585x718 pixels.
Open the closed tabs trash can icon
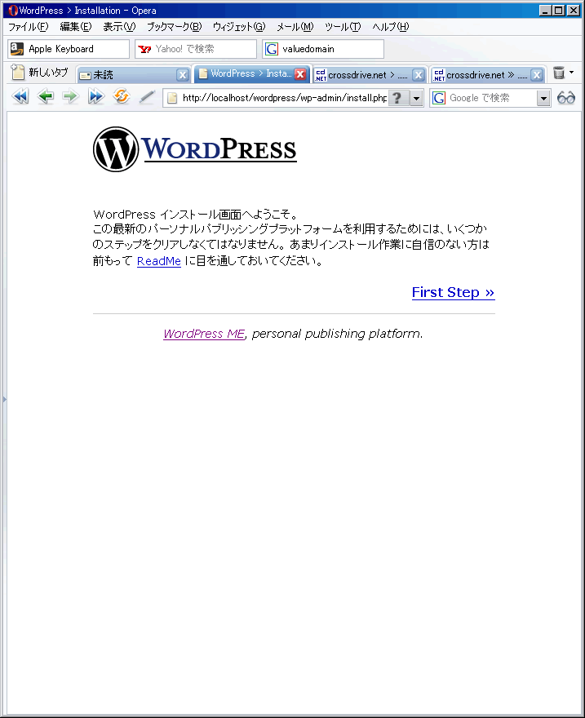pyautogui.click(x=558, y=73)
